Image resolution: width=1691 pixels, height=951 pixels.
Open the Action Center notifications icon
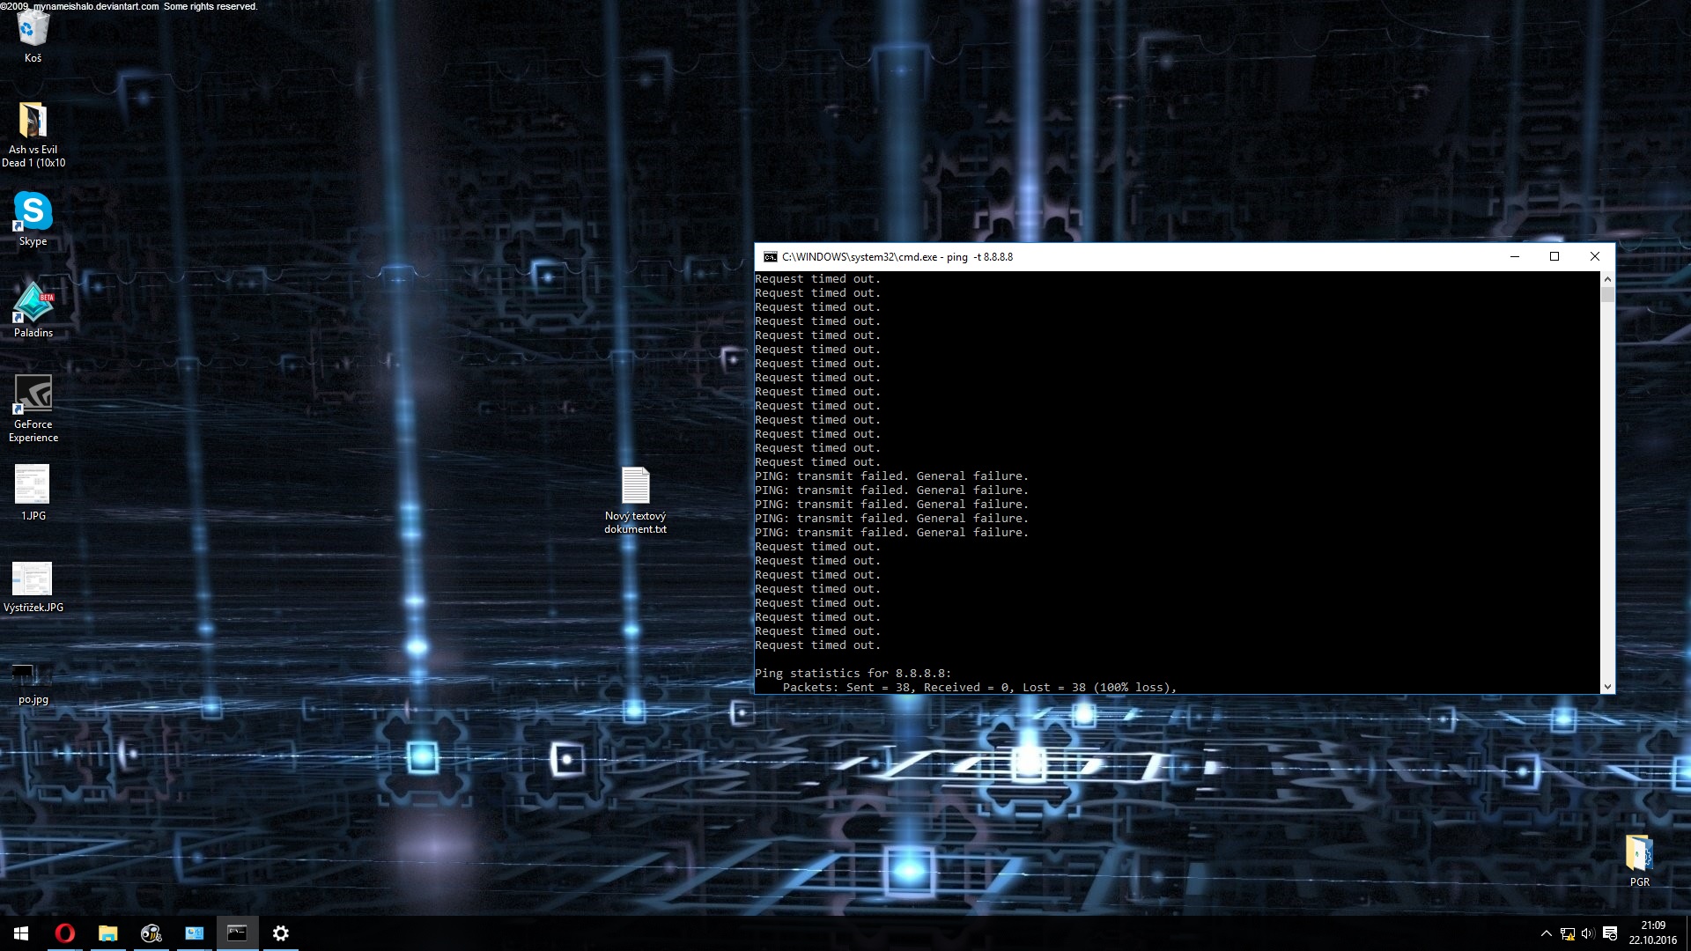tap(1610, 933)
